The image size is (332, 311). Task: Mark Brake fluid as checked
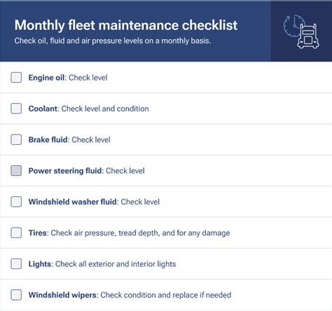coord(16,139)
